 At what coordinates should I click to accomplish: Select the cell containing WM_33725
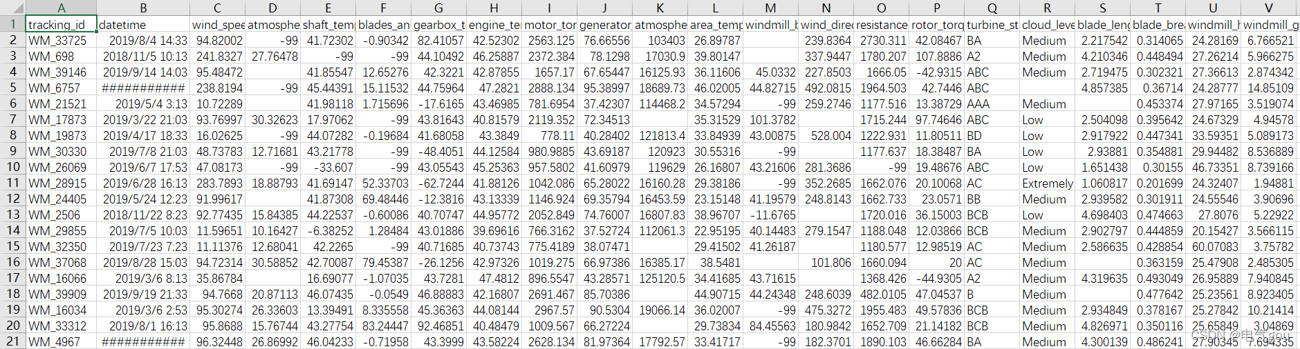61,41
